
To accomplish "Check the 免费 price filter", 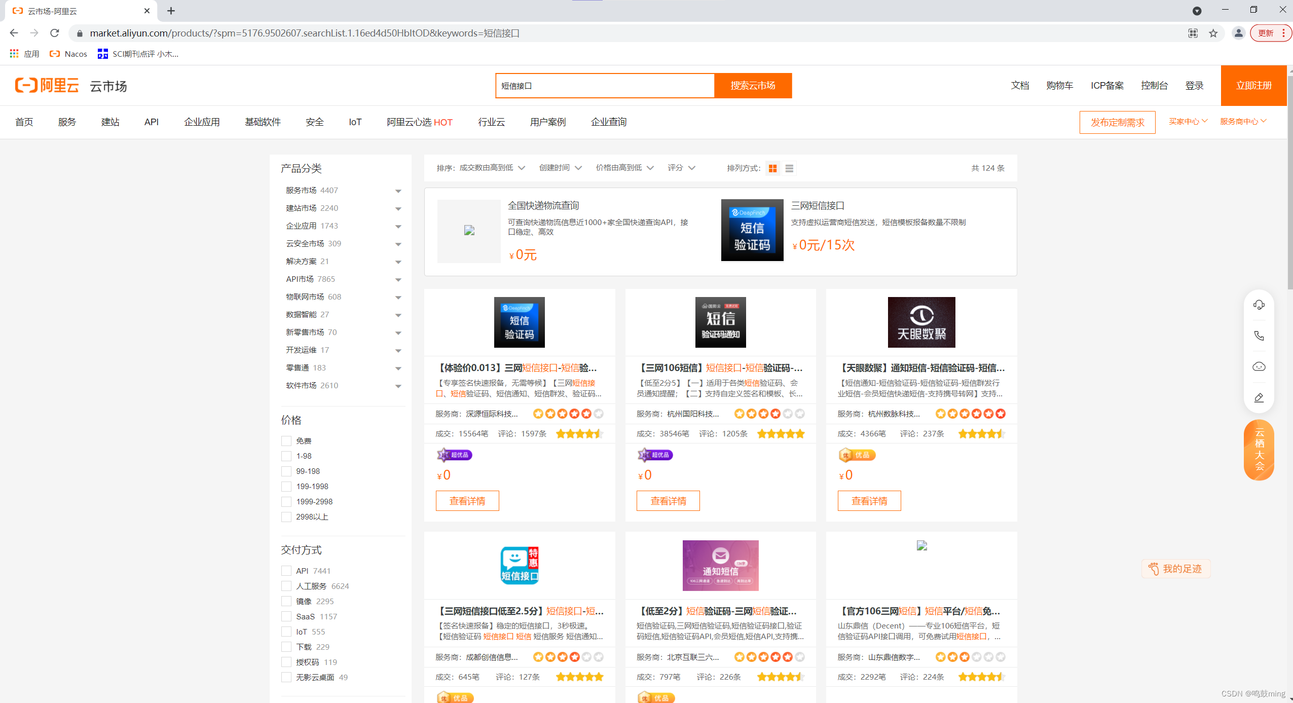I will coord(286,441).
